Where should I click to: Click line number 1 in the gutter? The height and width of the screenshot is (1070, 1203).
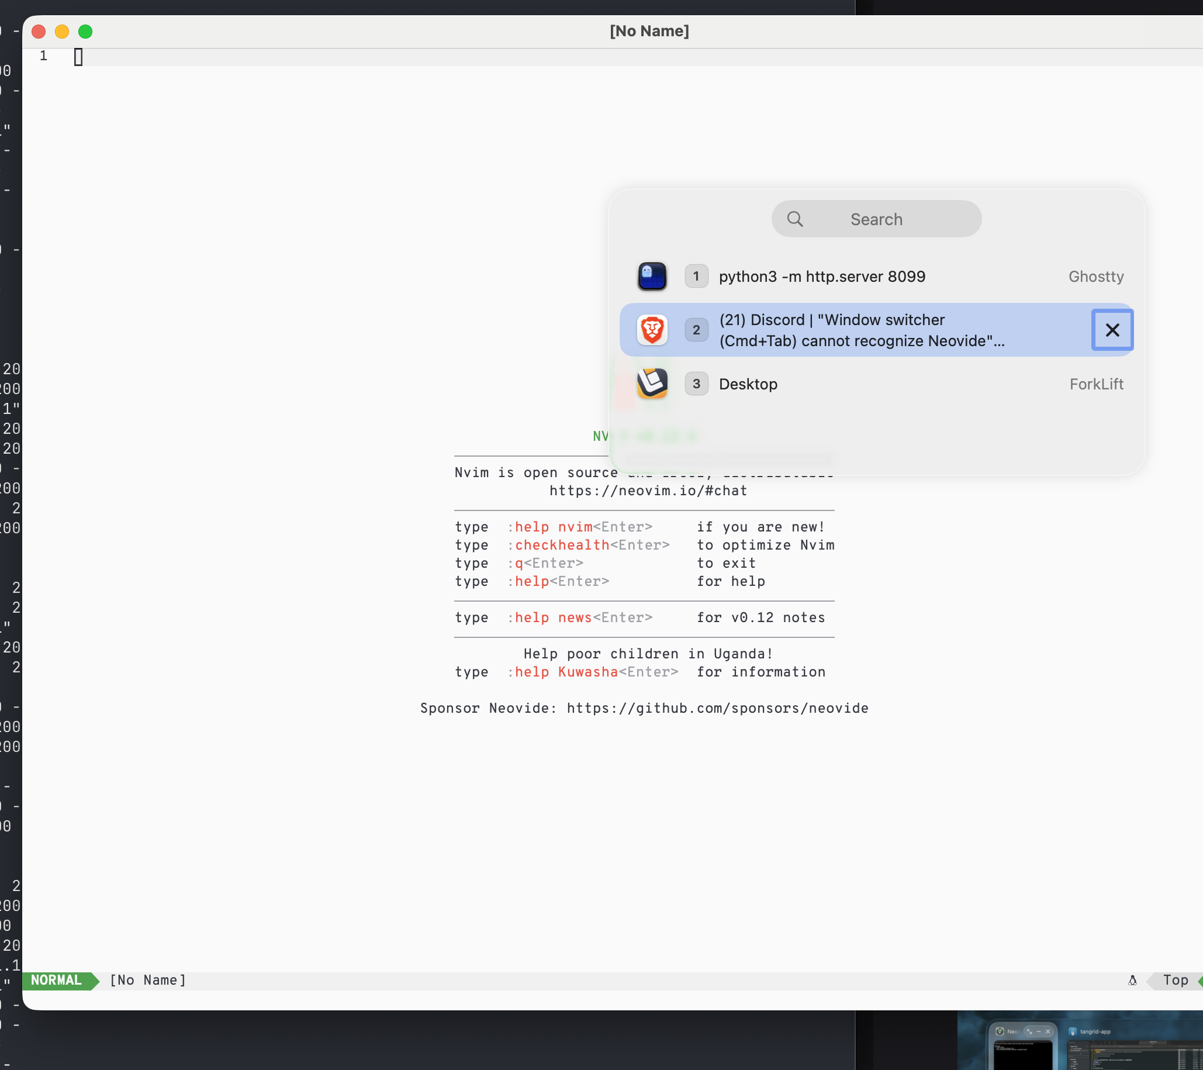[x=44, y=56]
